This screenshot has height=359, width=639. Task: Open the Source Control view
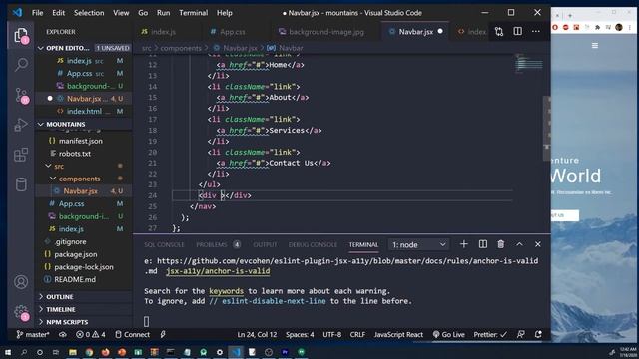[x=21, y=96]
